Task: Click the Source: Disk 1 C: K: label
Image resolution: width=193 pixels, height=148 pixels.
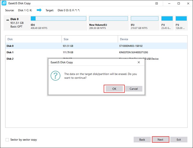Action: pyautogui.click(x=18, y=10)
